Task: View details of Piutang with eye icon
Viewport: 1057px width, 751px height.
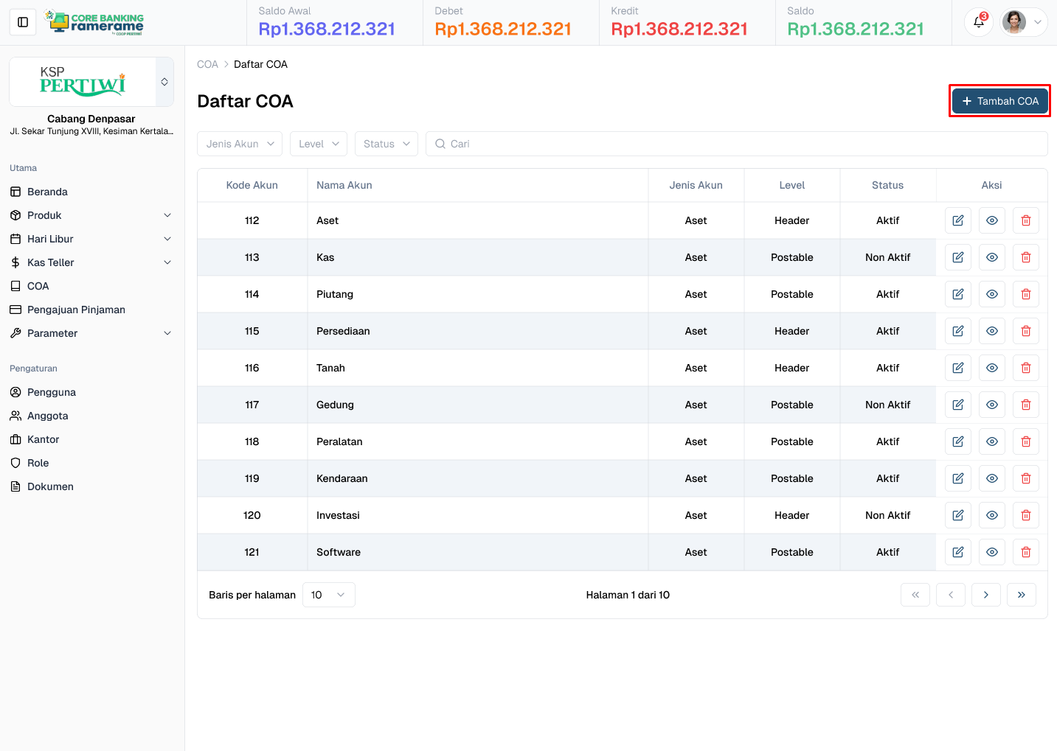Action: point(991,293)
